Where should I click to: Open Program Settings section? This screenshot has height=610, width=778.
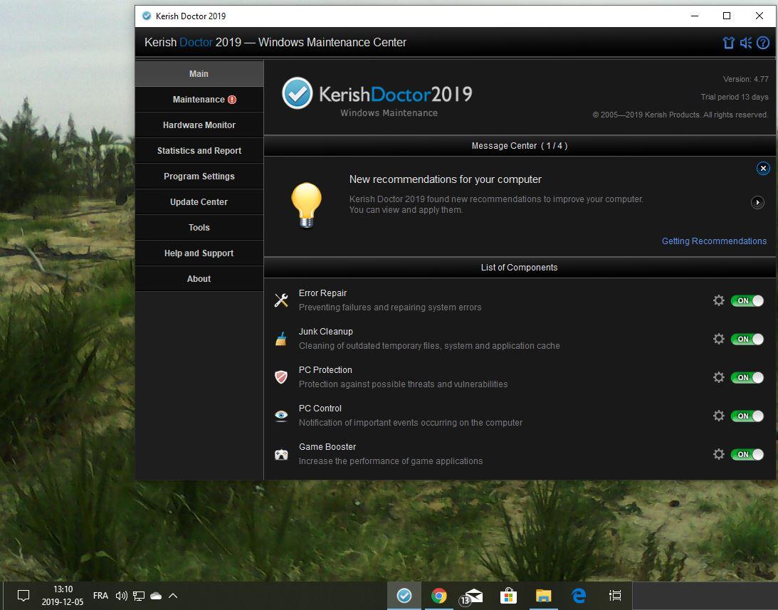[x=199, y=177]
